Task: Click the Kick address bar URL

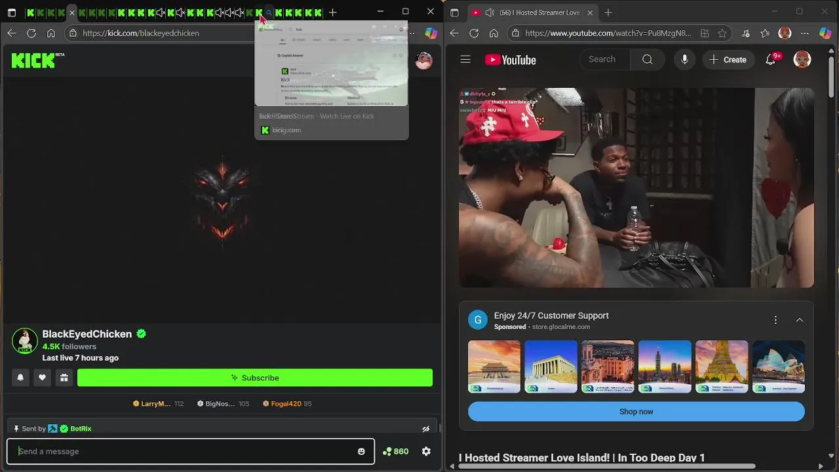Action: point(141,33)
